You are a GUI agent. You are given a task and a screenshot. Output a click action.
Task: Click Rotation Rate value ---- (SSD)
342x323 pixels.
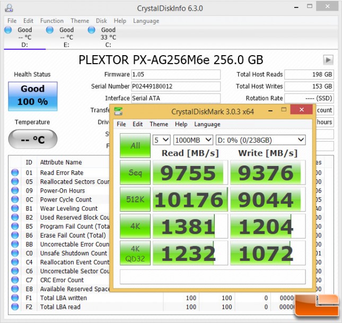coord(309,98)
